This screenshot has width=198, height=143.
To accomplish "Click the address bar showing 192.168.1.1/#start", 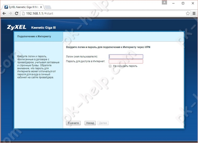I will 106,13.
